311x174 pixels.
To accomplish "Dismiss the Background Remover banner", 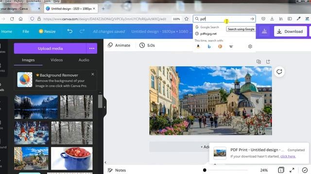I will [x=93, y=74].
